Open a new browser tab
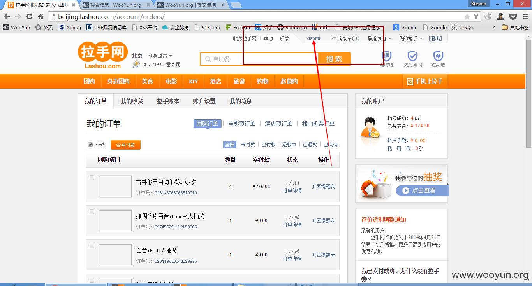Image resolution: width=532 pixels, height=286 pixels. pos(236,5)
